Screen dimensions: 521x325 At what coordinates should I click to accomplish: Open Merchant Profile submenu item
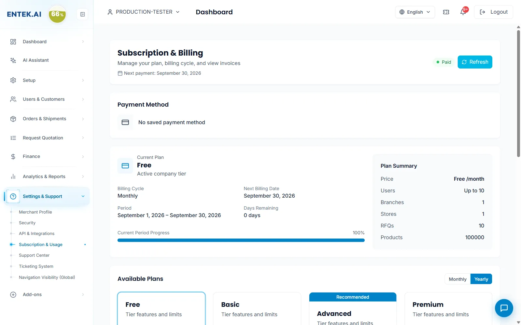pyautogui.click(x=35, y=212)
